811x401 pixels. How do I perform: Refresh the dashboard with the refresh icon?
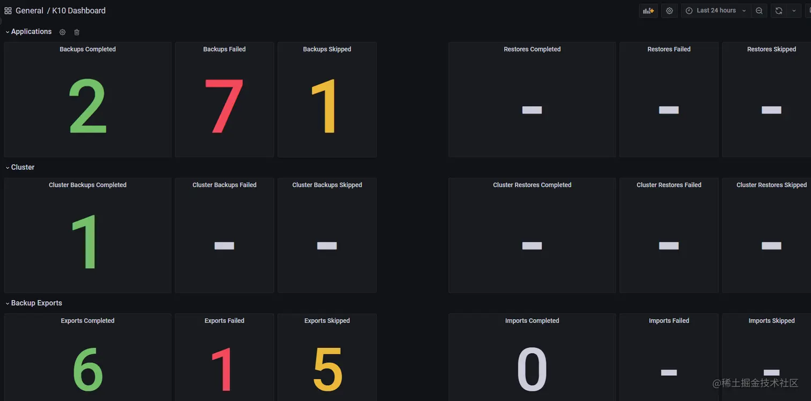coord(779,11)
